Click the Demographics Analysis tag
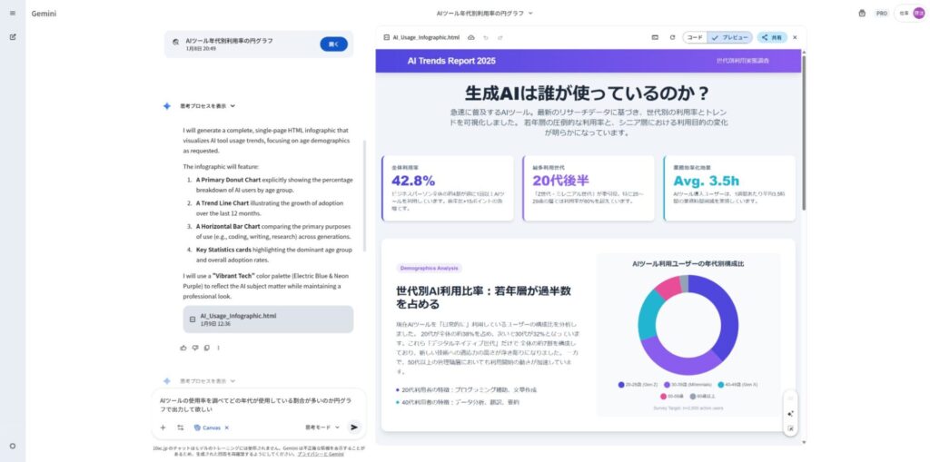Screen dimensions: 930x462 click(x=429, y=268)
